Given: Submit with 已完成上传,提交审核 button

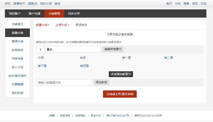Looking at the screenshot, I should (120, 94).
